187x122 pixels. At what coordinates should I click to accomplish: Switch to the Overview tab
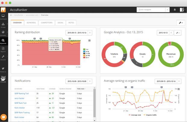point(17,23)
